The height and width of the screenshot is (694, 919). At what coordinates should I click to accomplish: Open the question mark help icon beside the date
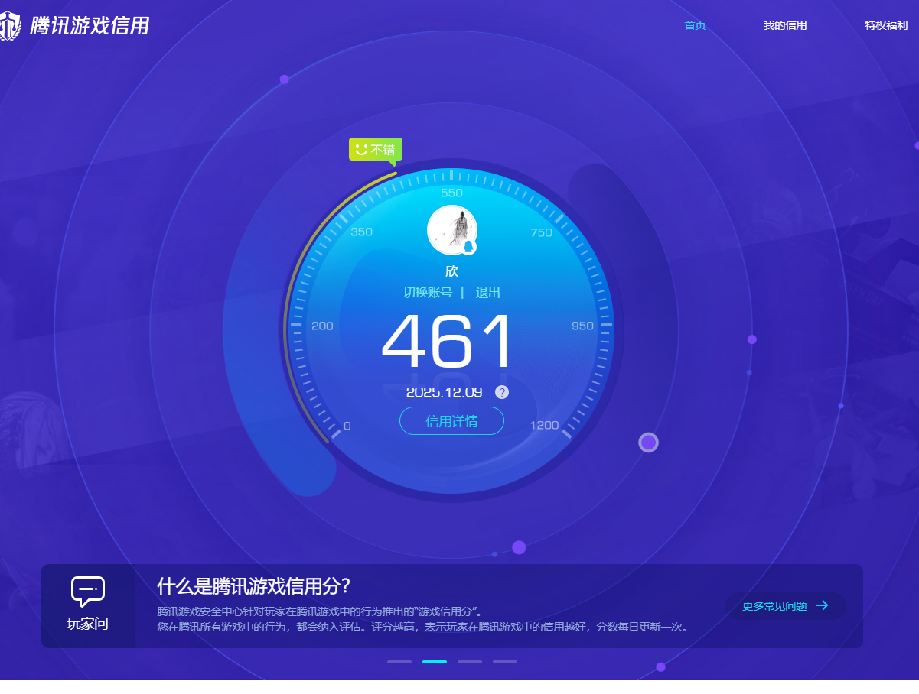[502, 392]
